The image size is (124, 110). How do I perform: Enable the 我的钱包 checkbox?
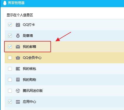(x=10, y=69)
